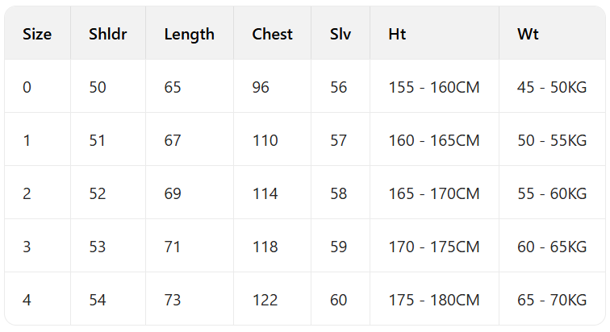The image size is (610, 332).
Task: Select the 165 - 170CM height cell
Action: 433,193
